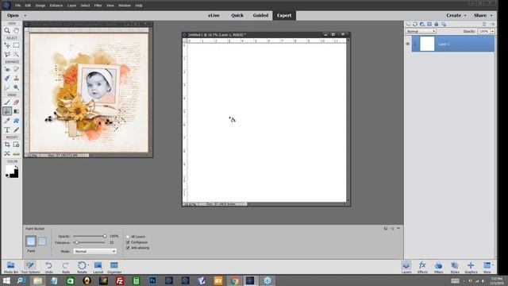508x286 pixels.
Task: Select the Hand tool
Action: pyautogui.click(x=16, y=30)
